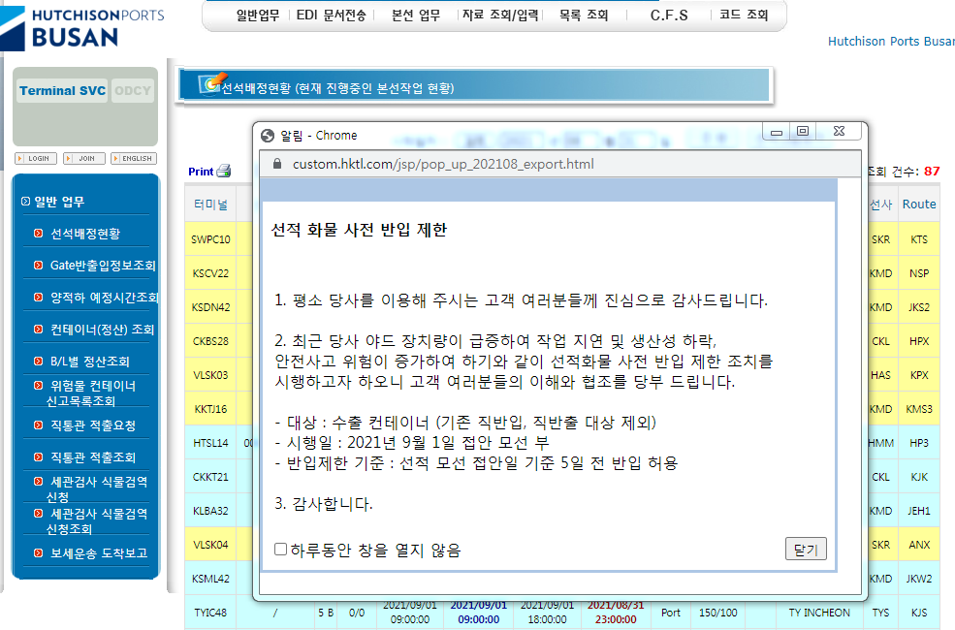This screenshot has height=630, width=955.
Task: Open 위험물 컨테이너 신고목록조회 link
Action: click(91, 393)
